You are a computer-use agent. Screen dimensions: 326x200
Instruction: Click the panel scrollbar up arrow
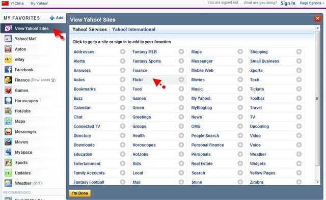click(x=317, y=28)
